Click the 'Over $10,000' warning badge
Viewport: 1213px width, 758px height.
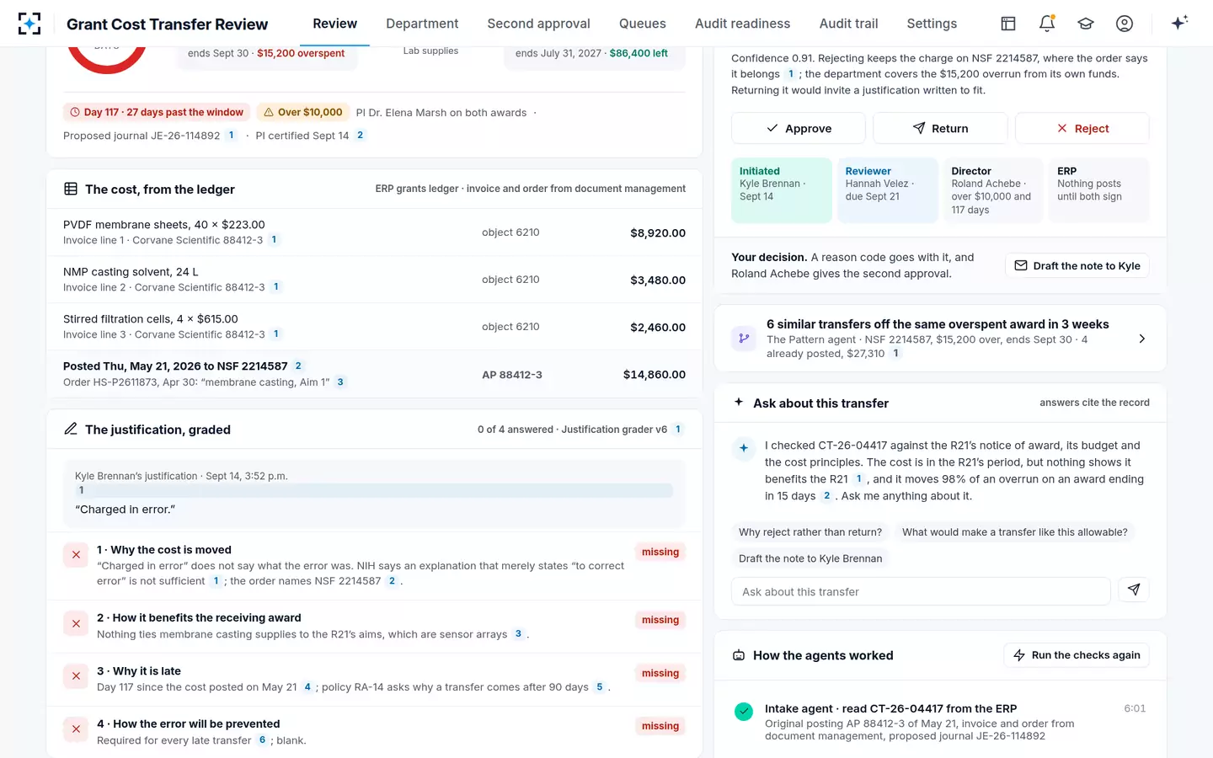(303, 112)
